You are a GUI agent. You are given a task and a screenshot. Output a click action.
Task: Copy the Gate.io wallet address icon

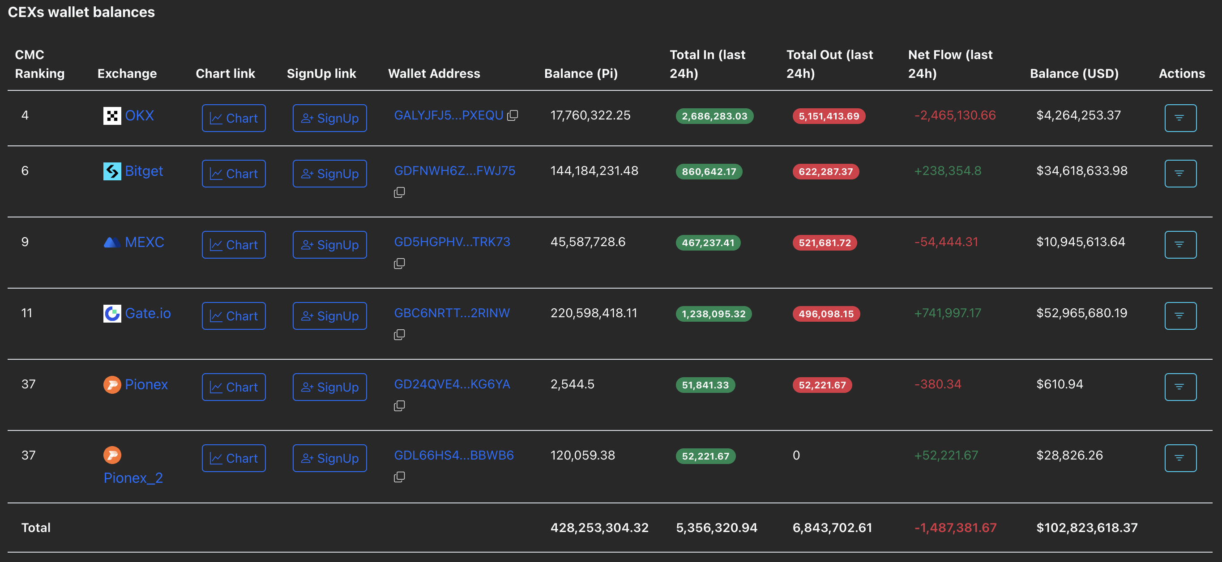tap(399, 334)
